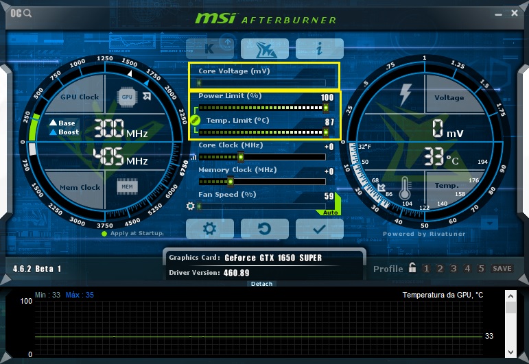Click the GPU temperature graph area

[259, 329]
